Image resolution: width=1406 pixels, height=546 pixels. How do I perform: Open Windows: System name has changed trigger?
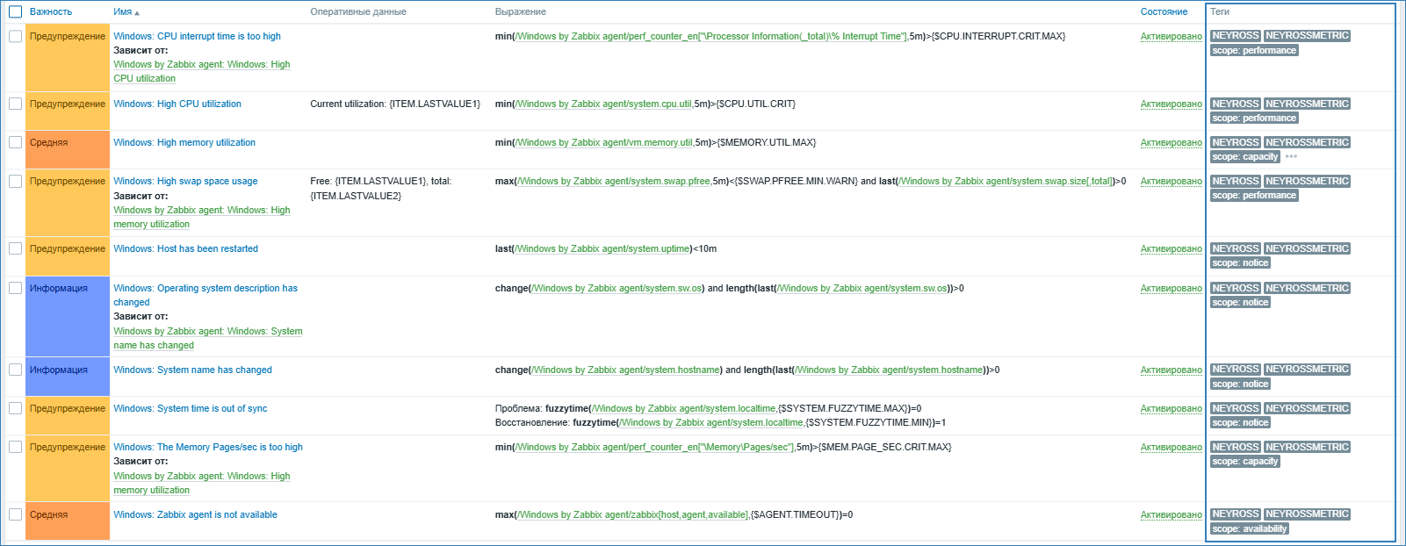pos(192,370)
